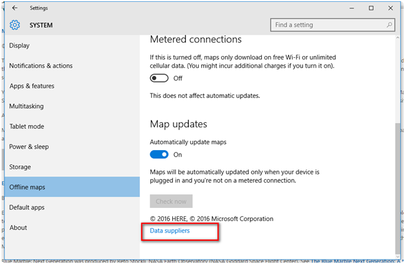Turn on Metered connections toggle
Viewport: 405px width, 264px height.
159,79
